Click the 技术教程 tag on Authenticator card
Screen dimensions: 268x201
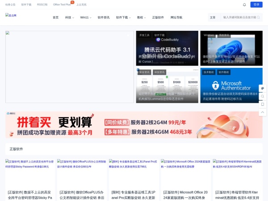pos(209,72)
